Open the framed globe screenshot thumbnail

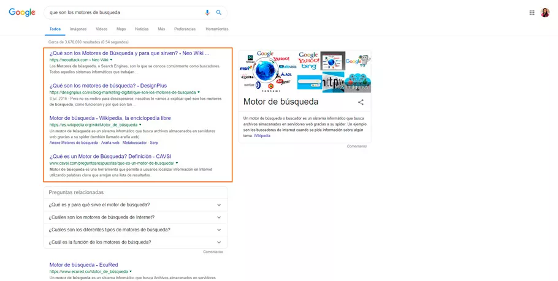tap(333, 61)
